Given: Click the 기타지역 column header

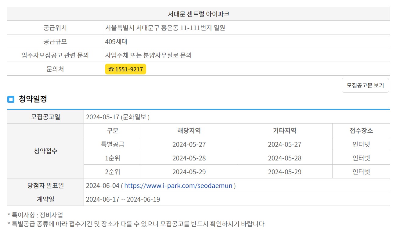Looking at the screenshot, I should [x=285, y=131].
